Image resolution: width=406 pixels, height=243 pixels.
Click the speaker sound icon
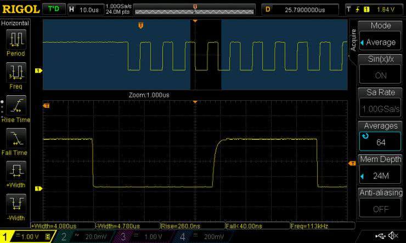(x=393, y=236)
